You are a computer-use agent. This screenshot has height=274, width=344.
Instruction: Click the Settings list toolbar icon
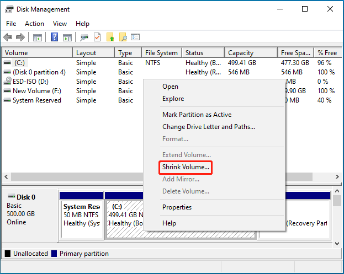coord(135,37)
